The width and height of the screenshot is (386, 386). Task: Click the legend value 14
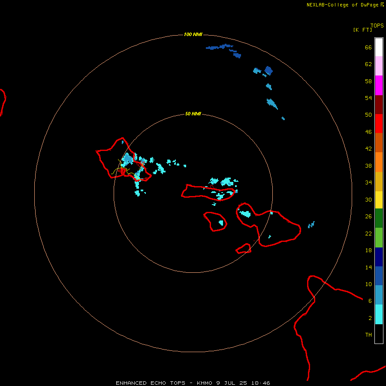point(368,267)
